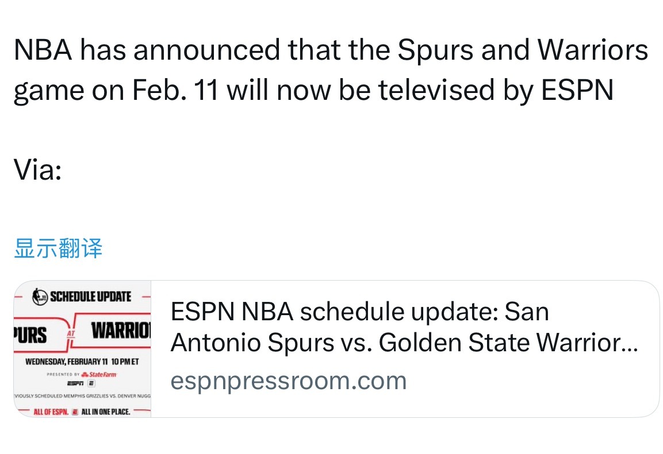Select the 'AT' badge between the team names
Viewport: 663px width, 454px height.
(x=71, y=333)
